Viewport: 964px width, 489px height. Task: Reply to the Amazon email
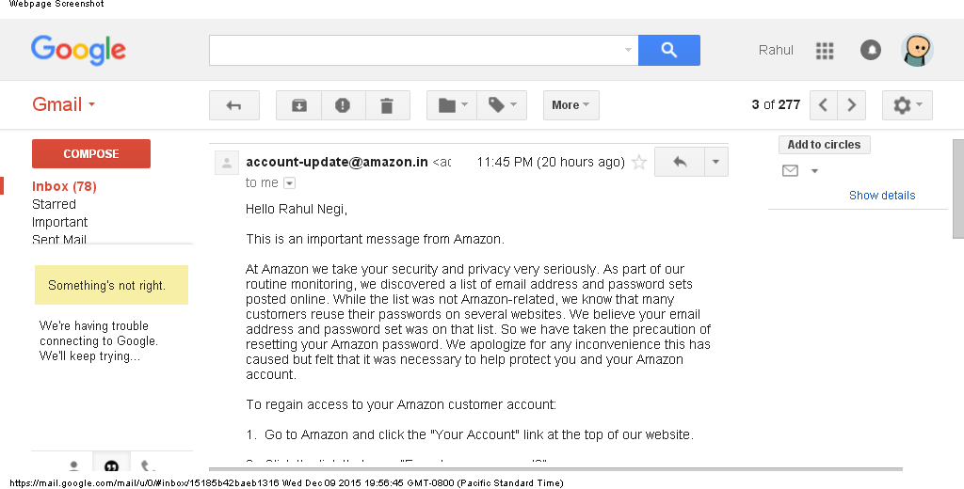(680, 162)
